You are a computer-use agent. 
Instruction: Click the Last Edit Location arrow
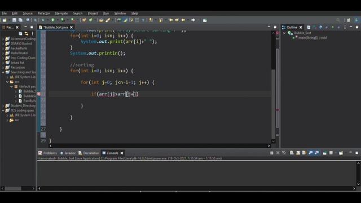(x=171, y=20)
